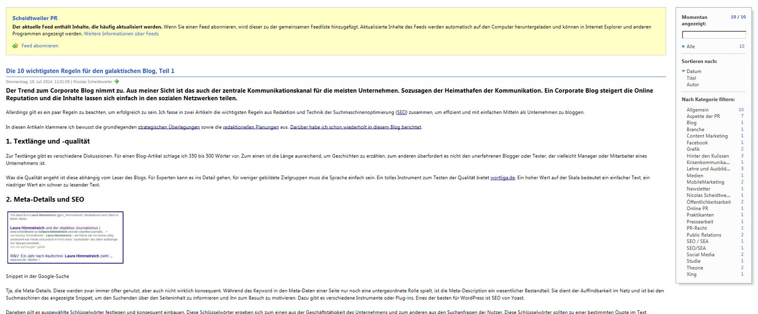Image resolution: width=758 pixels, height=314 pixels.
Task: Follow the SEO link in the article
Action: [401, 113]
